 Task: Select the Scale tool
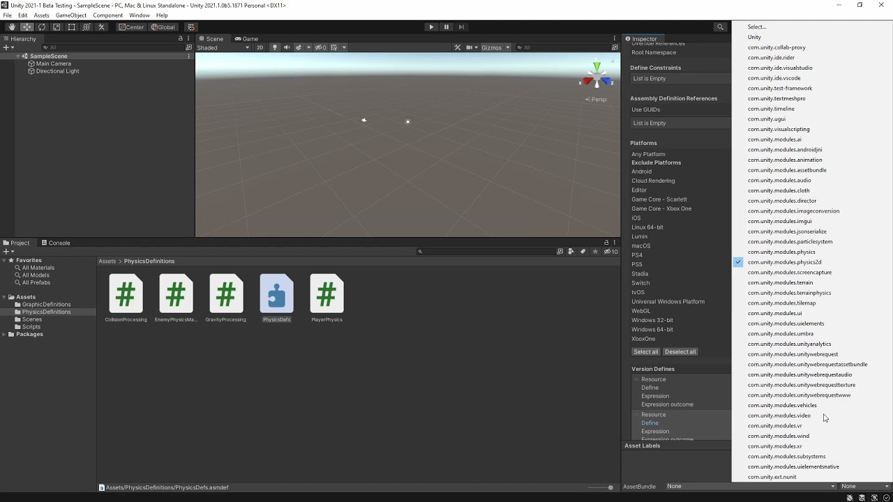coord(57,27)
